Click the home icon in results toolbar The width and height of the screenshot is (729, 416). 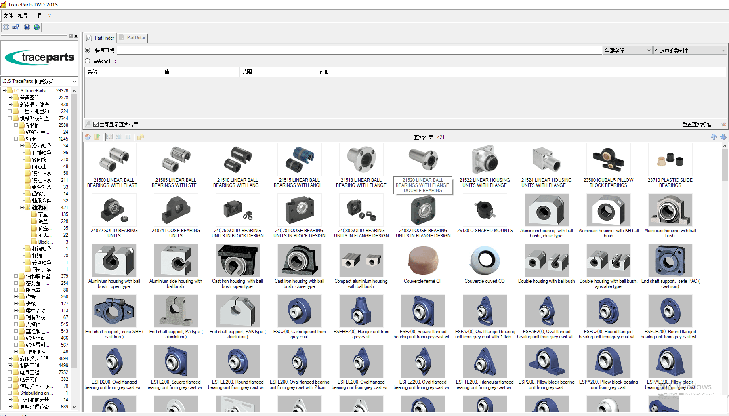pyautogui.click(x=88, y=137)
